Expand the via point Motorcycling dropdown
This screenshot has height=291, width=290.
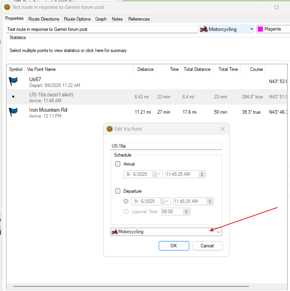click(x=219, y=232)
